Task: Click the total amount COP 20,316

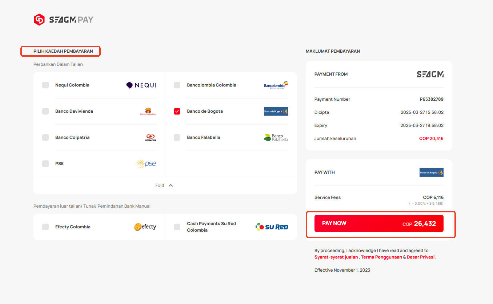Action: pos(431,139)
